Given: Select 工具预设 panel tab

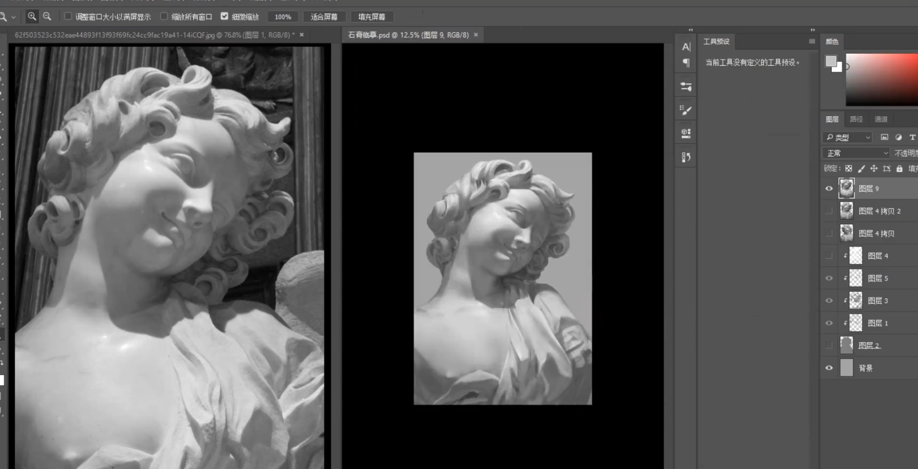Looking at the screenshot, I should [x=716, y=41].
